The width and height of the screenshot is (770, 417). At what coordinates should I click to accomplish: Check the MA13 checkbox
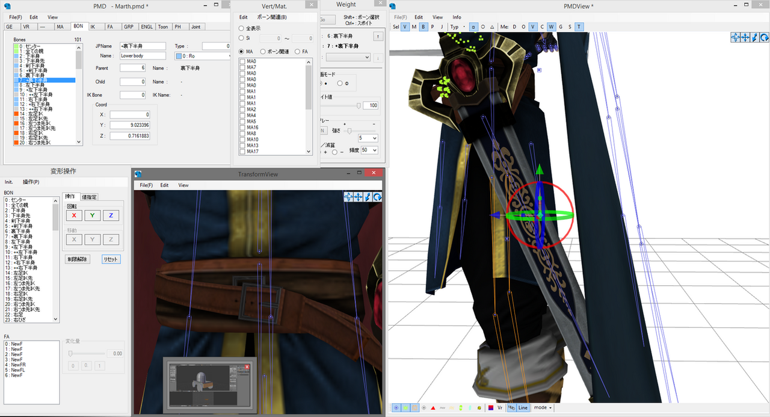[242, 146]
